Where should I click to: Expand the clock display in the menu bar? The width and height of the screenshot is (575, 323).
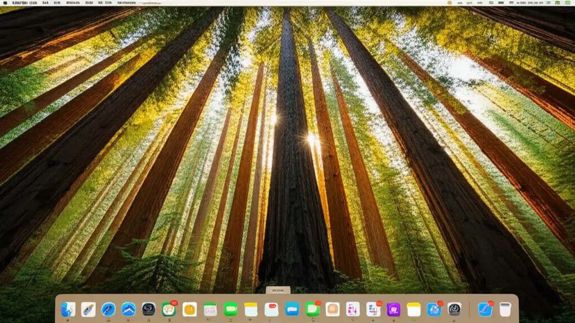[530, 3]
